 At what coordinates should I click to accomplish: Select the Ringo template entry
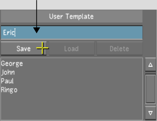click(9, 90)
